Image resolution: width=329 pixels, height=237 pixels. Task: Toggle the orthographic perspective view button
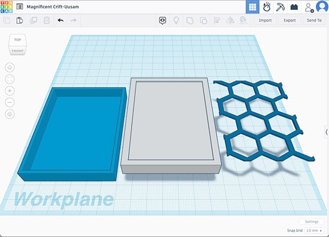pos(10,114)
